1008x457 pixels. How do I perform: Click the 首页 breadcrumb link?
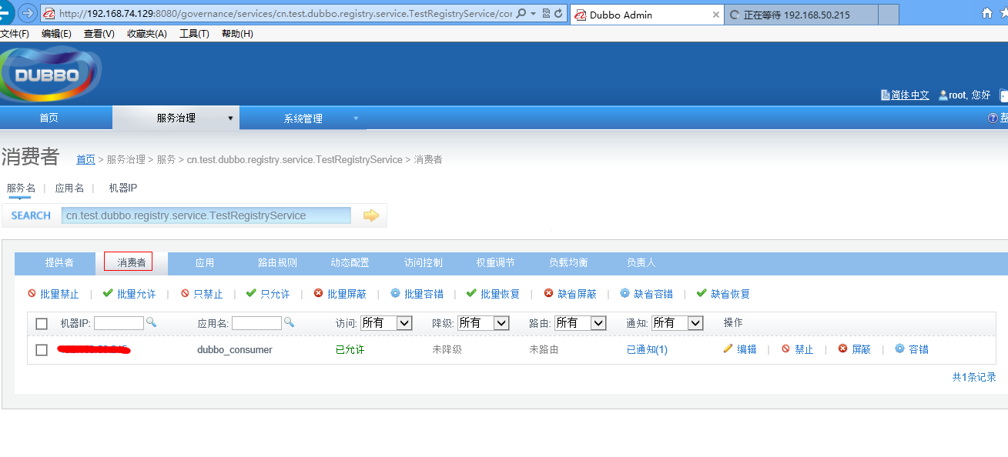(x=85, y=159)
